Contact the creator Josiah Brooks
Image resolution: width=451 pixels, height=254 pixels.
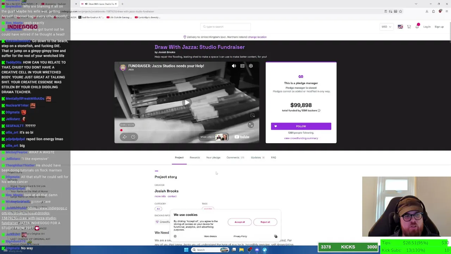(172, 196)
